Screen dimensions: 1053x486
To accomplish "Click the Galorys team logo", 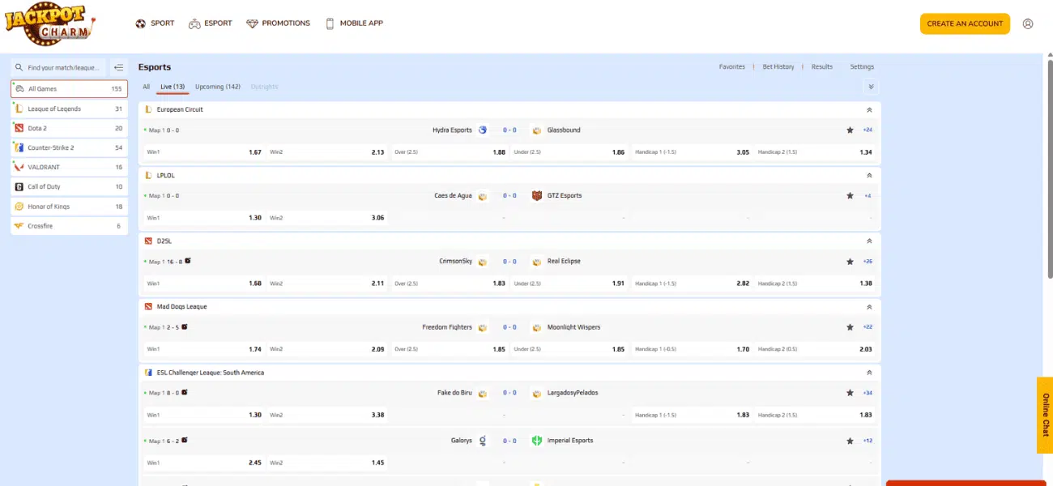I will [483, 441].
